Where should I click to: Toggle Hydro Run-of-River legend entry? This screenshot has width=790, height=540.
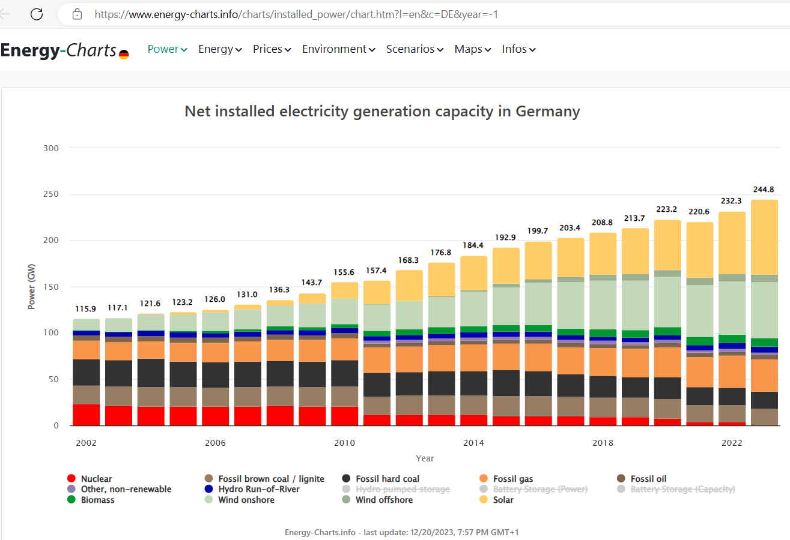click(252, 489)
